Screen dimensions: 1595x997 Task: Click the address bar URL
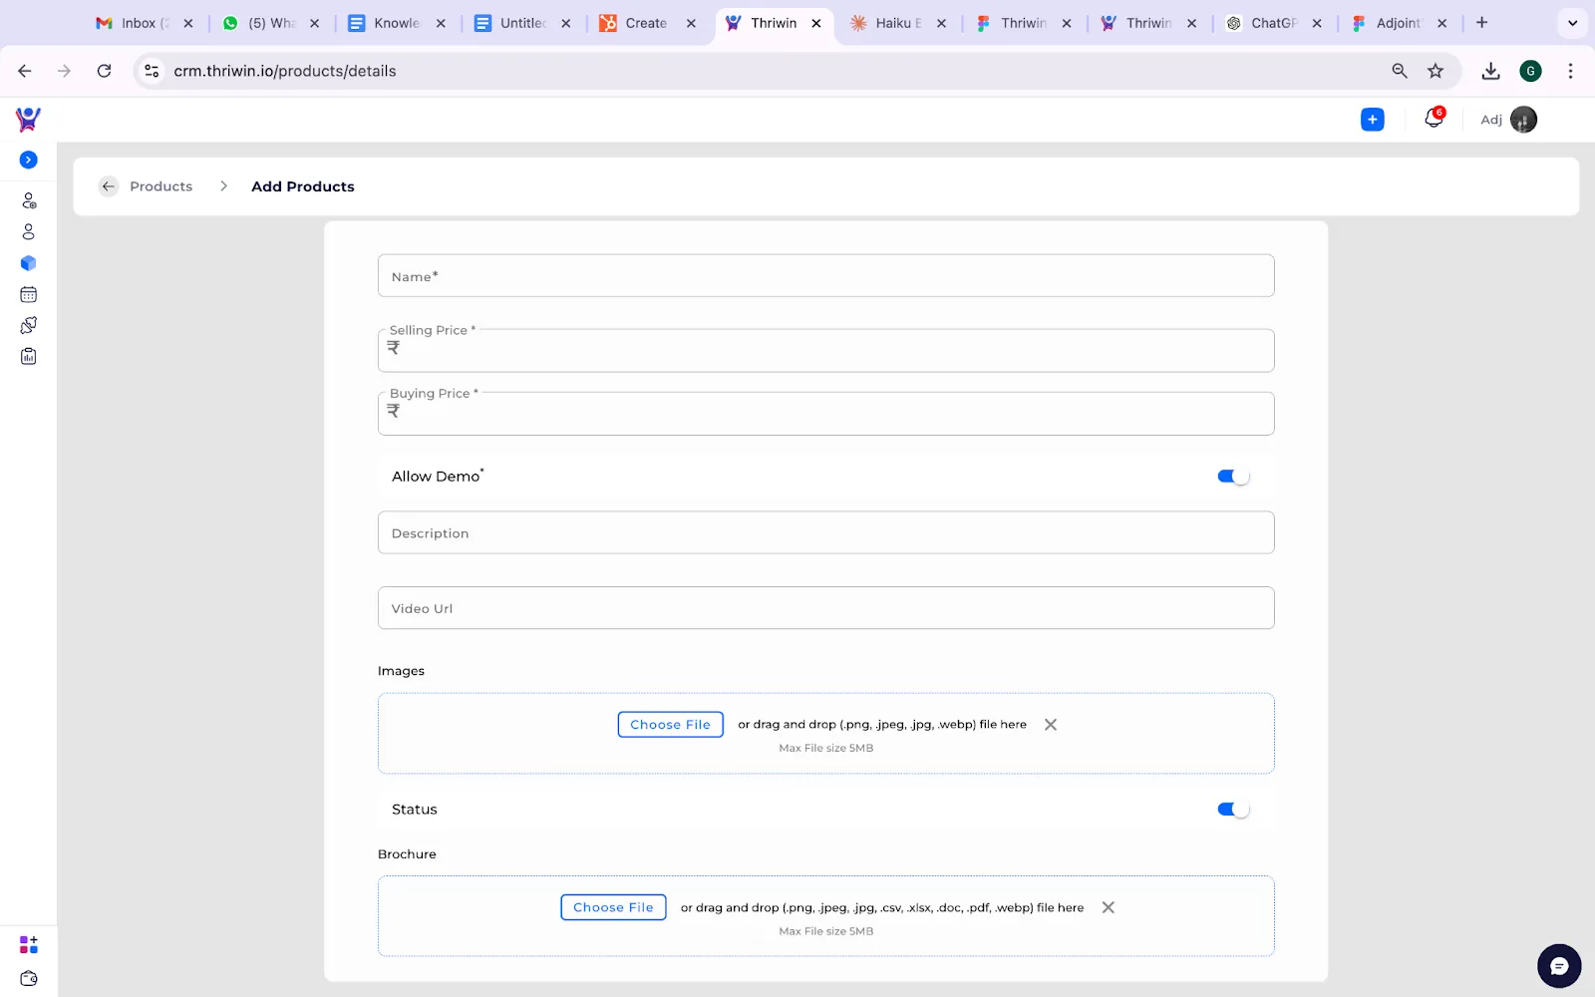285,71
